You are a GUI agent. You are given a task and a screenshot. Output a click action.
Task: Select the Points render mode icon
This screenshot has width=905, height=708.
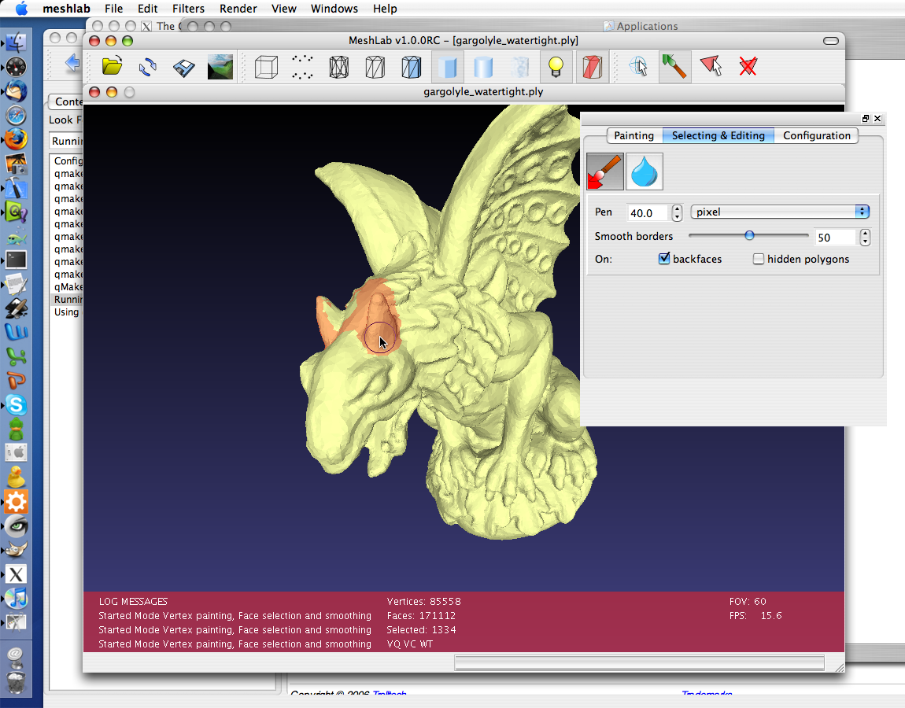pos(302,67)
